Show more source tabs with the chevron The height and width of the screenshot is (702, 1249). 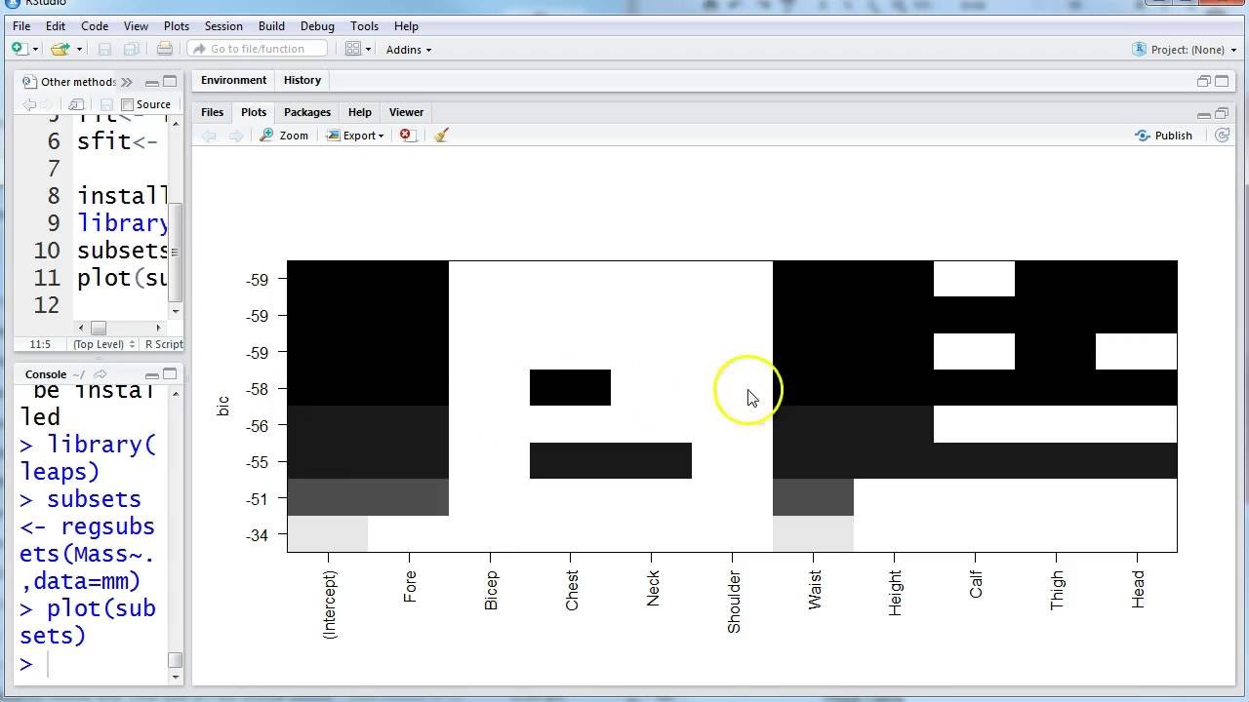(x=126, y=82)
